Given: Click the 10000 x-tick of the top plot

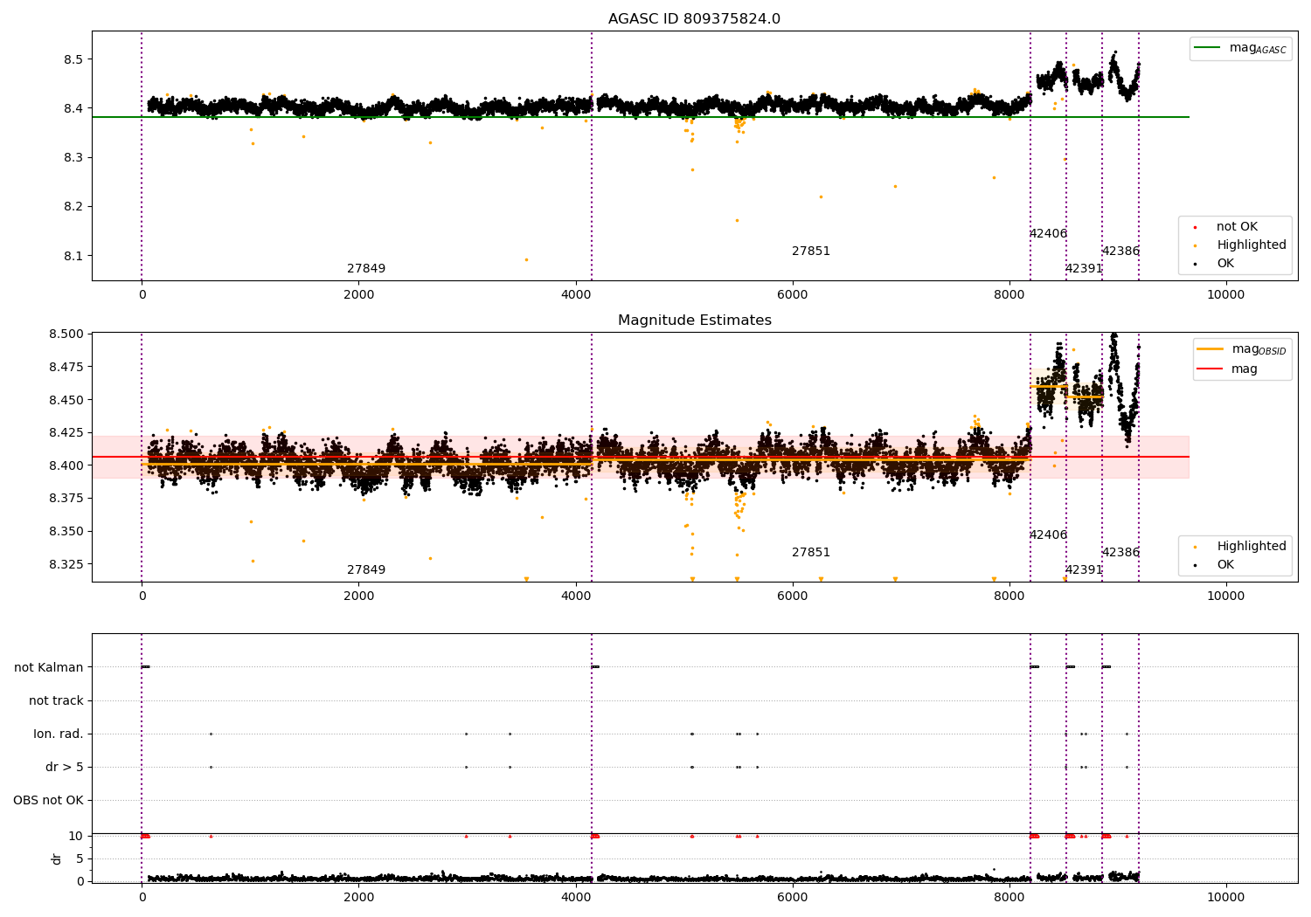Looking at the screenshot, I should click(1225, 295).
